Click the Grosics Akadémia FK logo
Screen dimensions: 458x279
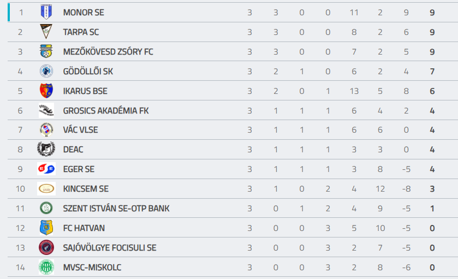click(46, 110)
